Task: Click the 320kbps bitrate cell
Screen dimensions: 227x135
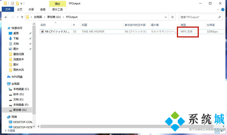Action: [x=212, y=31]
